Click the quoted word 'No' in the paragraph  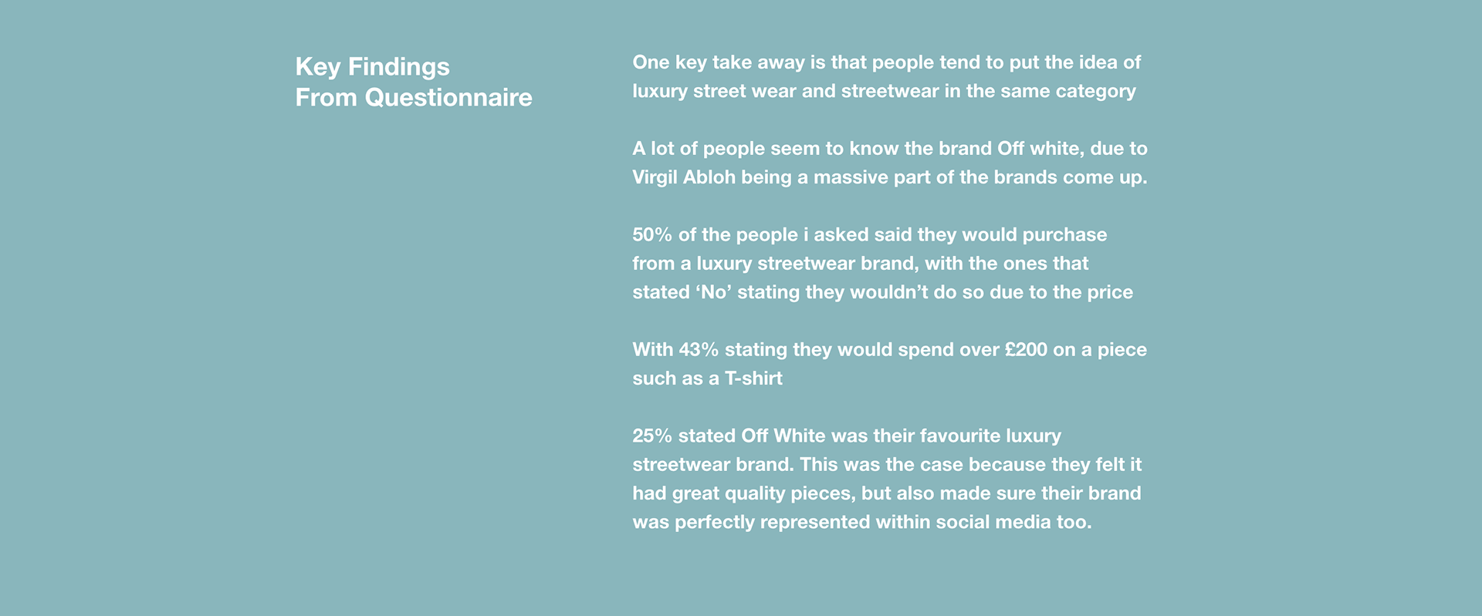[x=714, y=292]
